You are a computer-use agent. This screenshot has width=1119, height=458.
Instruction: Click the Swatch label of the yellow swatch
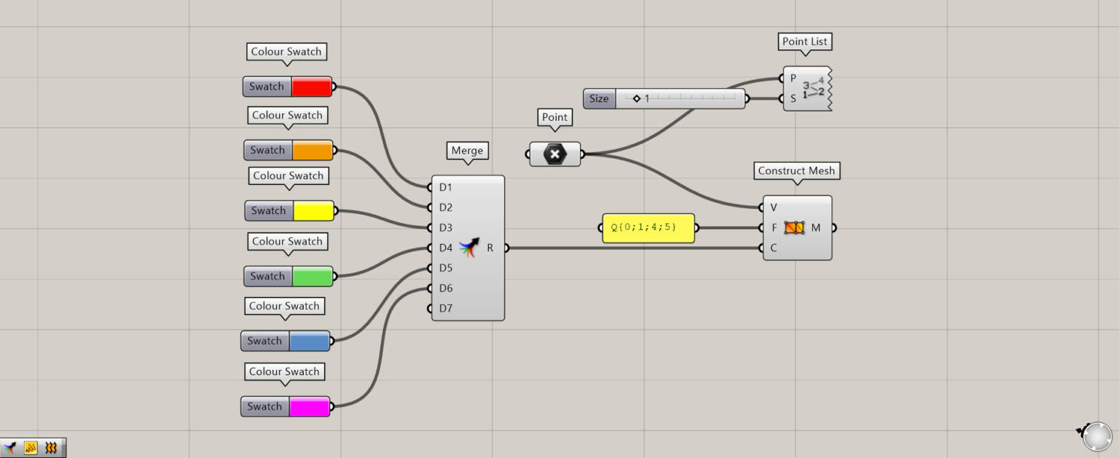coord(269,211)
